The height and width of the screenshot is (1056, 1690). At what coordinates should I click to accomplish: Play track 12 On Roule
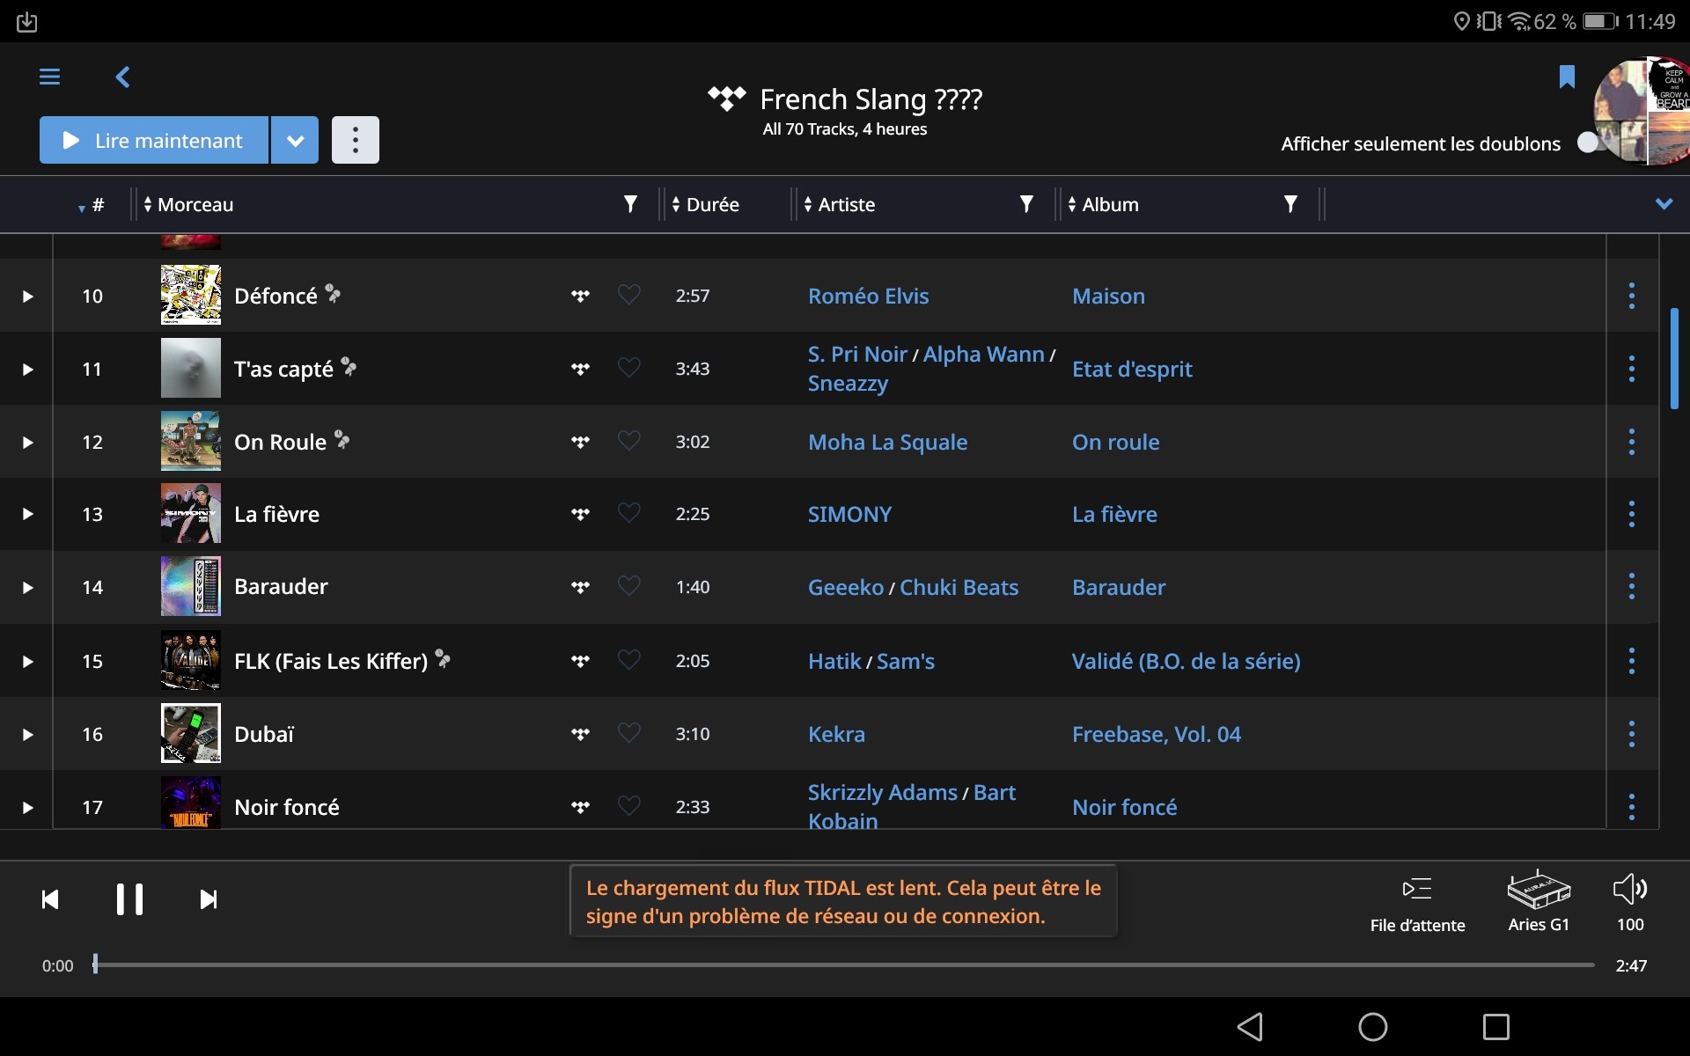click(x=27, y=443)
